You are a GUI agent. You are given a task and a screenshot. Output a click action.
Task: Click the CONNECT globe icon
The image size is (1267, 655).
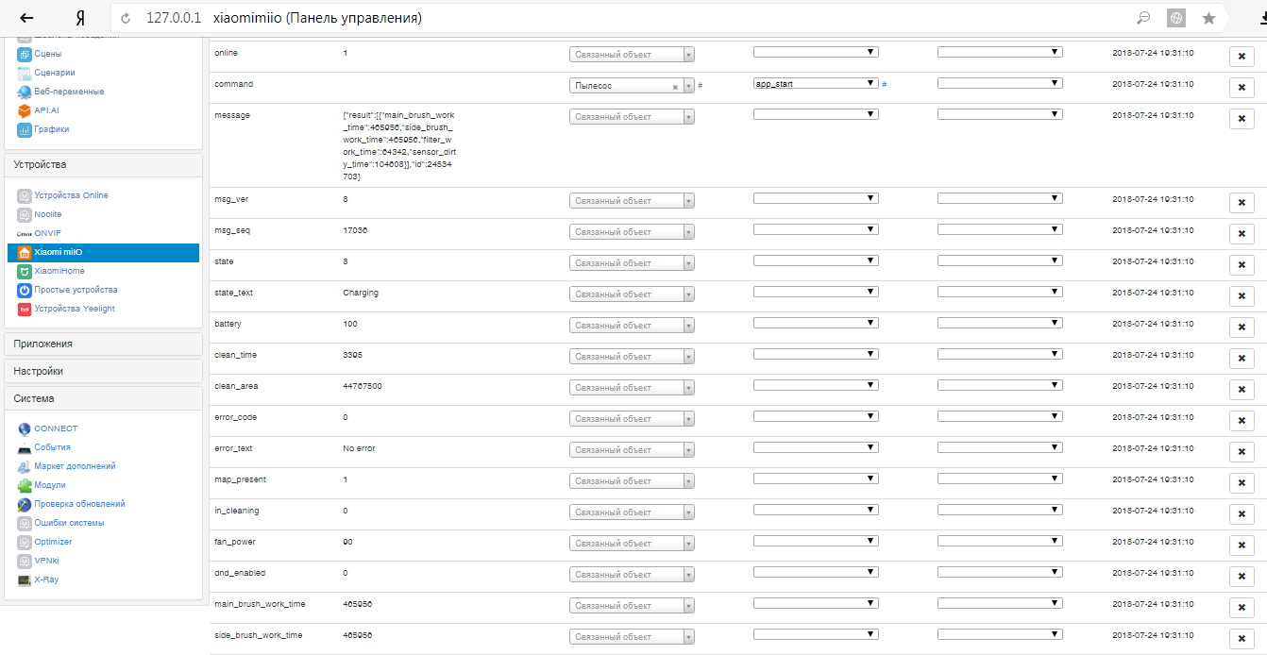tap(25, 428)
